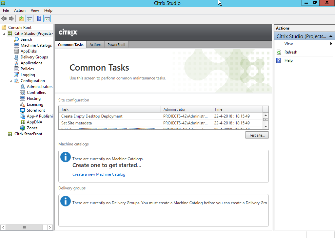Screen dimensions: 335x238
Task: Click the Configuration node icon
Action: point(16,81)
